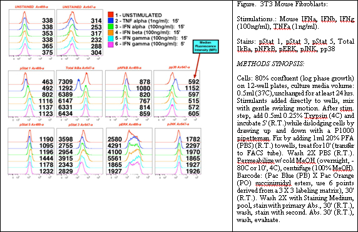Select the pERK Ax488-a histogram panel
358x232 pixels.
(129, 152)
